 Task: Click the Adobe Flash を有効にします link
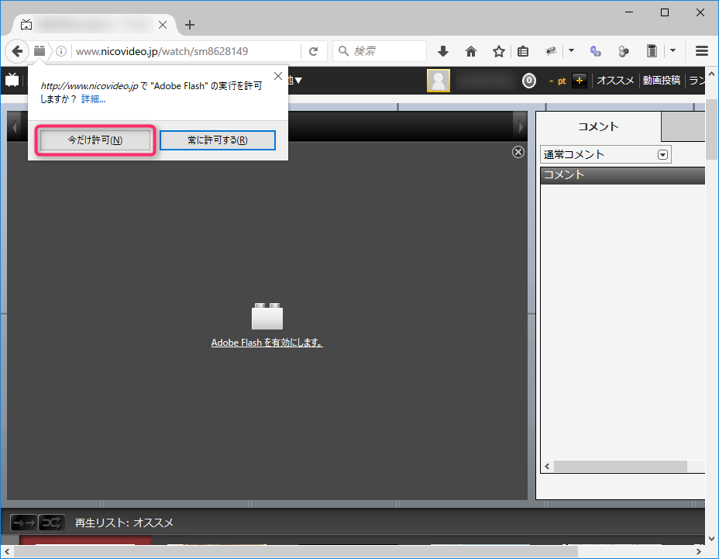tap(267, 343)
